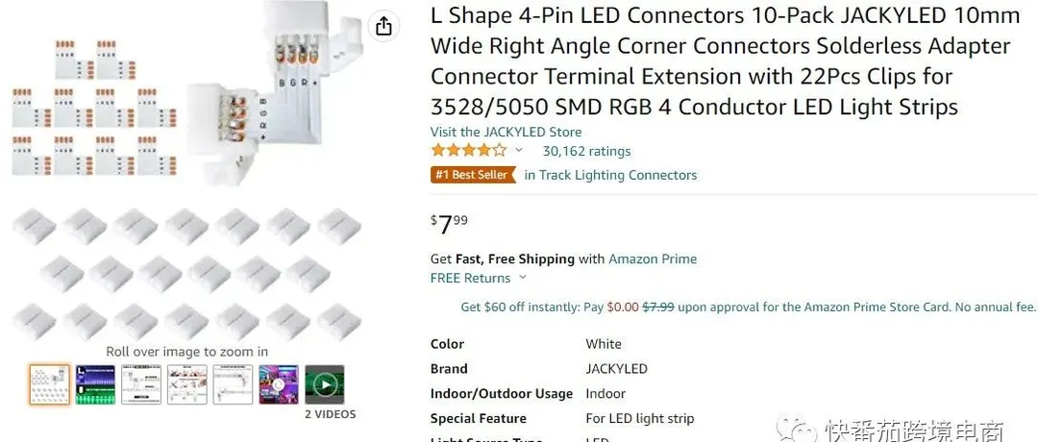Open the star rating breakdown chevron
Viewport: 1038px width, 442px height.
(x=519, y=150)
